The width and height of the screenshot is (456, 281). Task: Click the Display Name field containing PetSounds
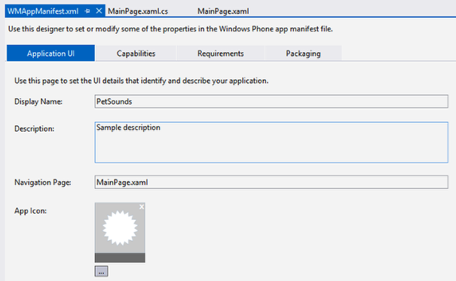(x=271, y=102)
